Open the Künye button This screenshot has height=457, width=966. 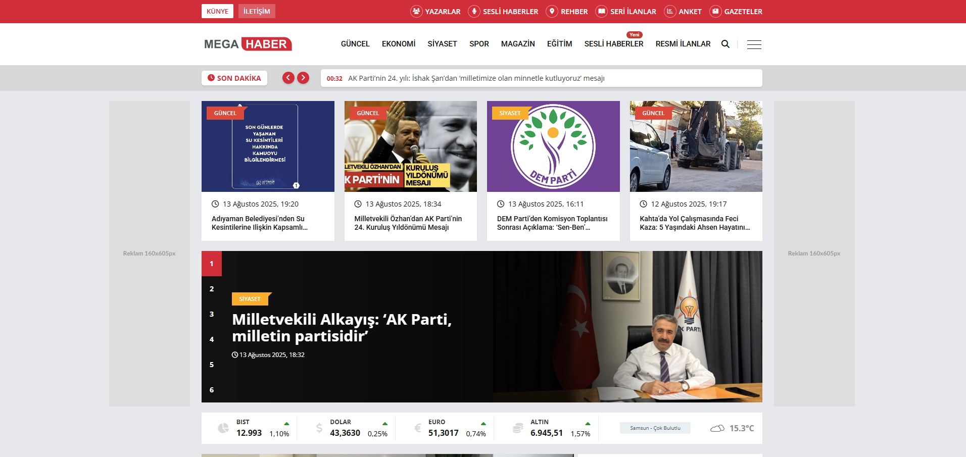pos(217,11)
